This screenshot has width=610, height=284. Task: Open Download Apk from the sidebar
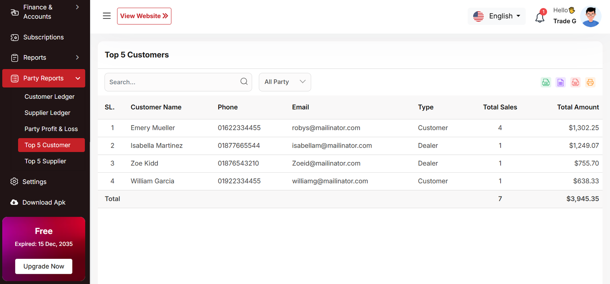coord(44,202)
